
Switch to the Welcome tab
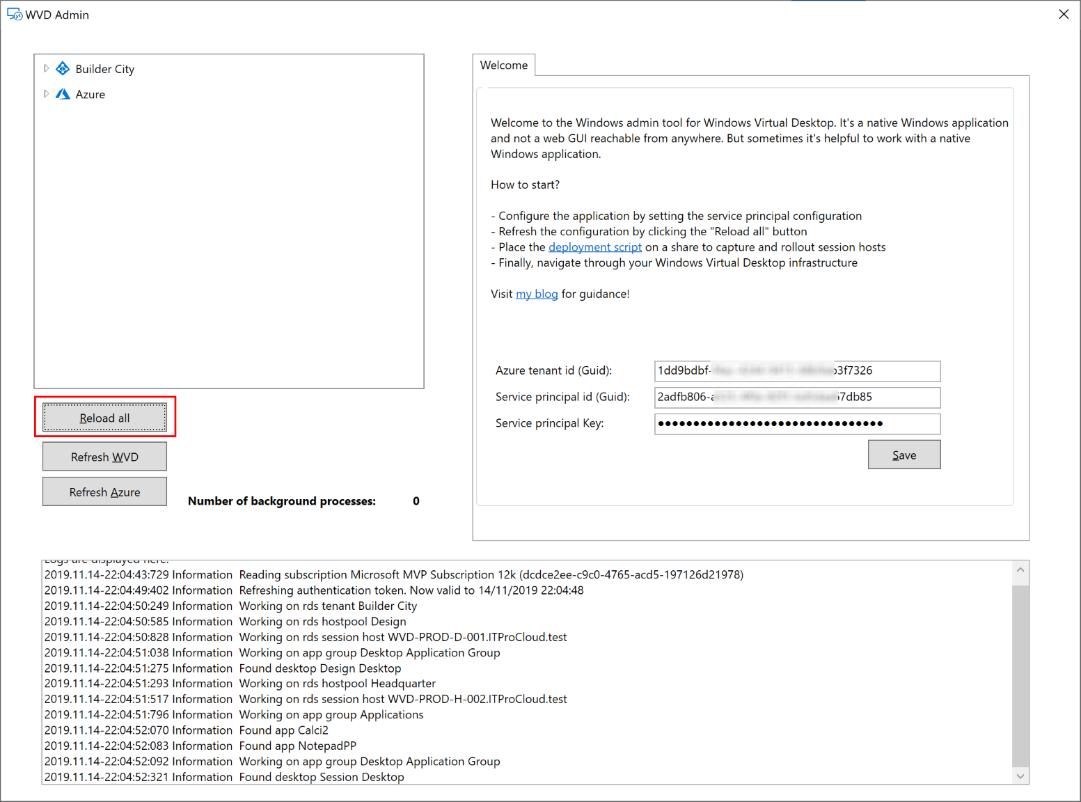tap(504, 65)
